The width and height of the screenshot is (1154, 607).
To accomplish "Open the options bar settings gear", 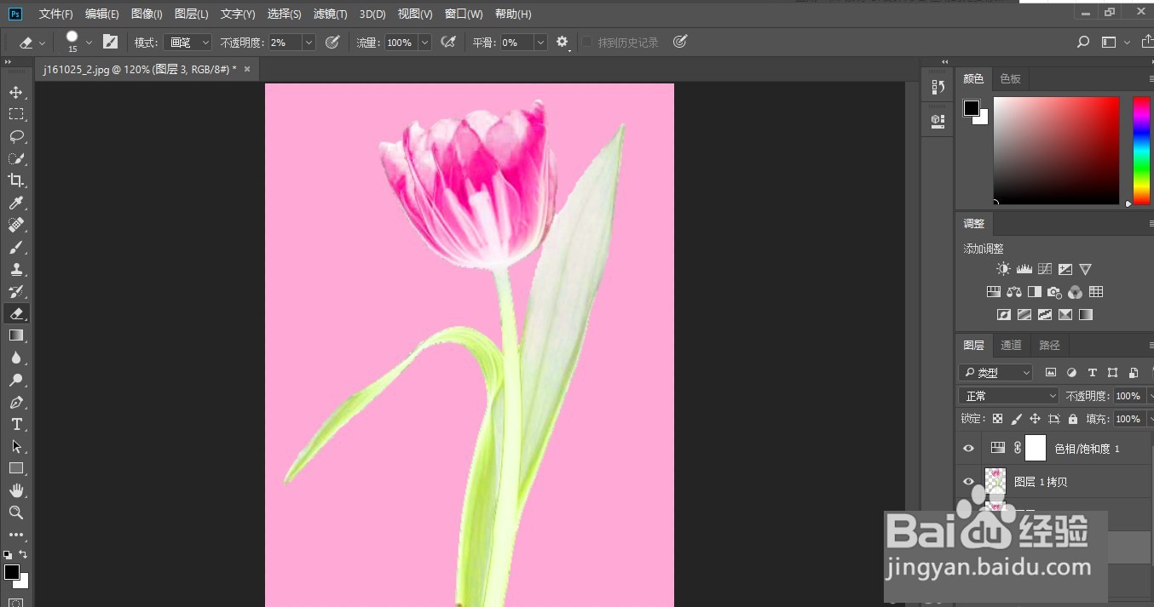I will point(562,42).
